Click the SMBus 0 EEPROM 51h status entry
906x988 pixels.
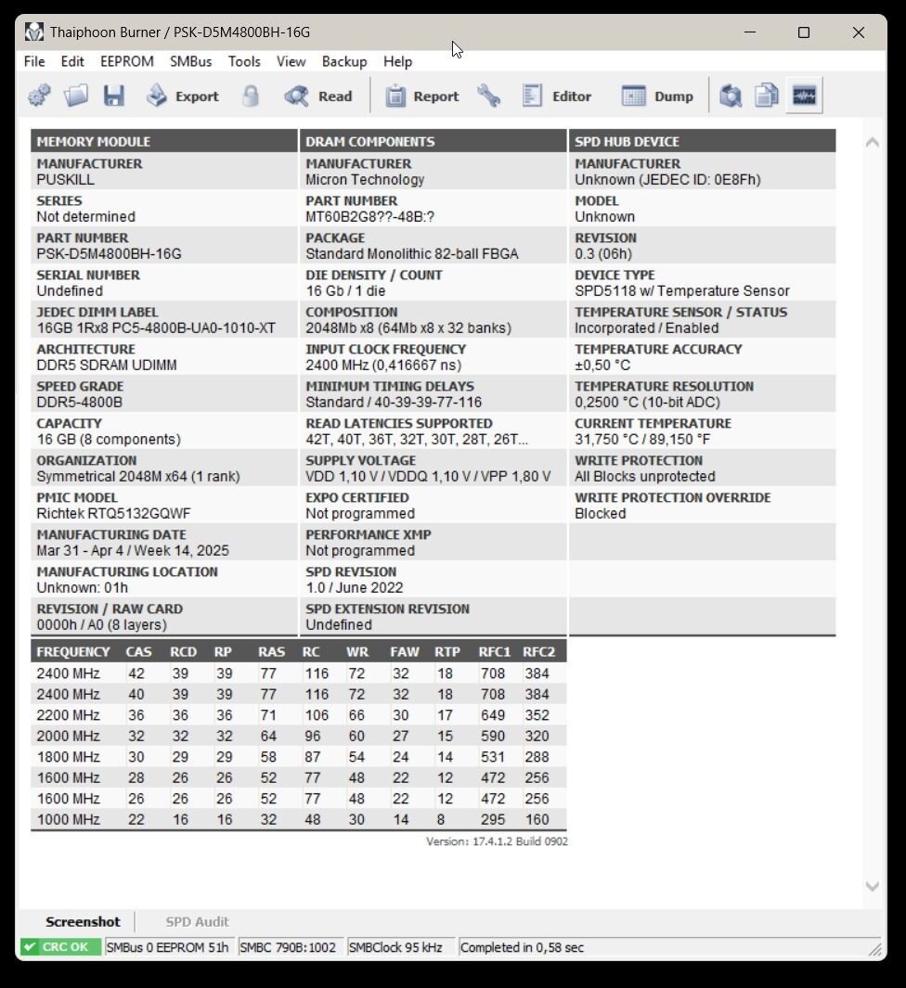click(168, 947)
